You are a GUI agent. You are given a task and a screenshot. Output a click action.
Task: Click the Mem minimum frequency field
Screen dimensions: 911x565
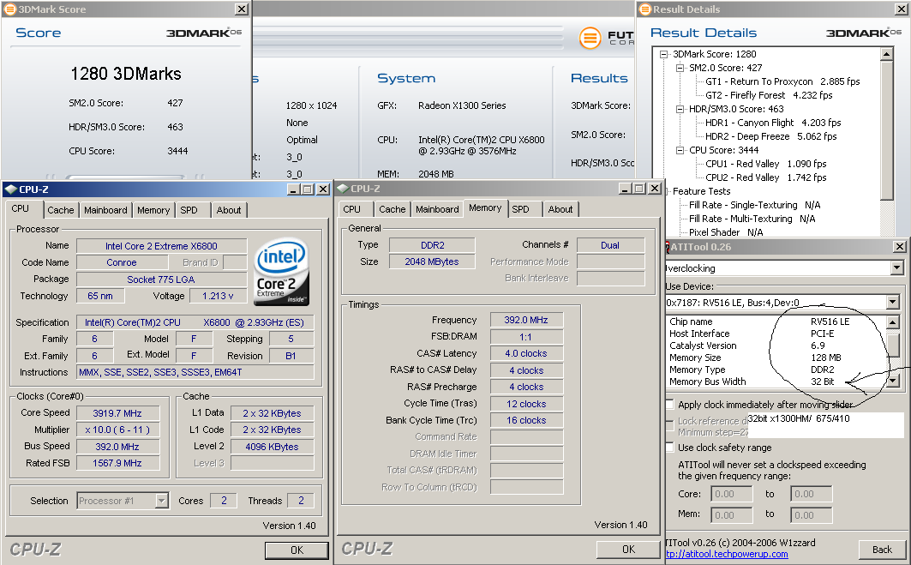tap(732, 515)
